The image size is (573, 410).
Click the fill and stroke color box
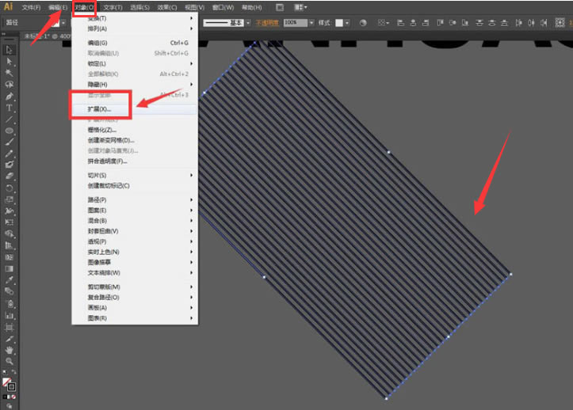pos(10,385)
